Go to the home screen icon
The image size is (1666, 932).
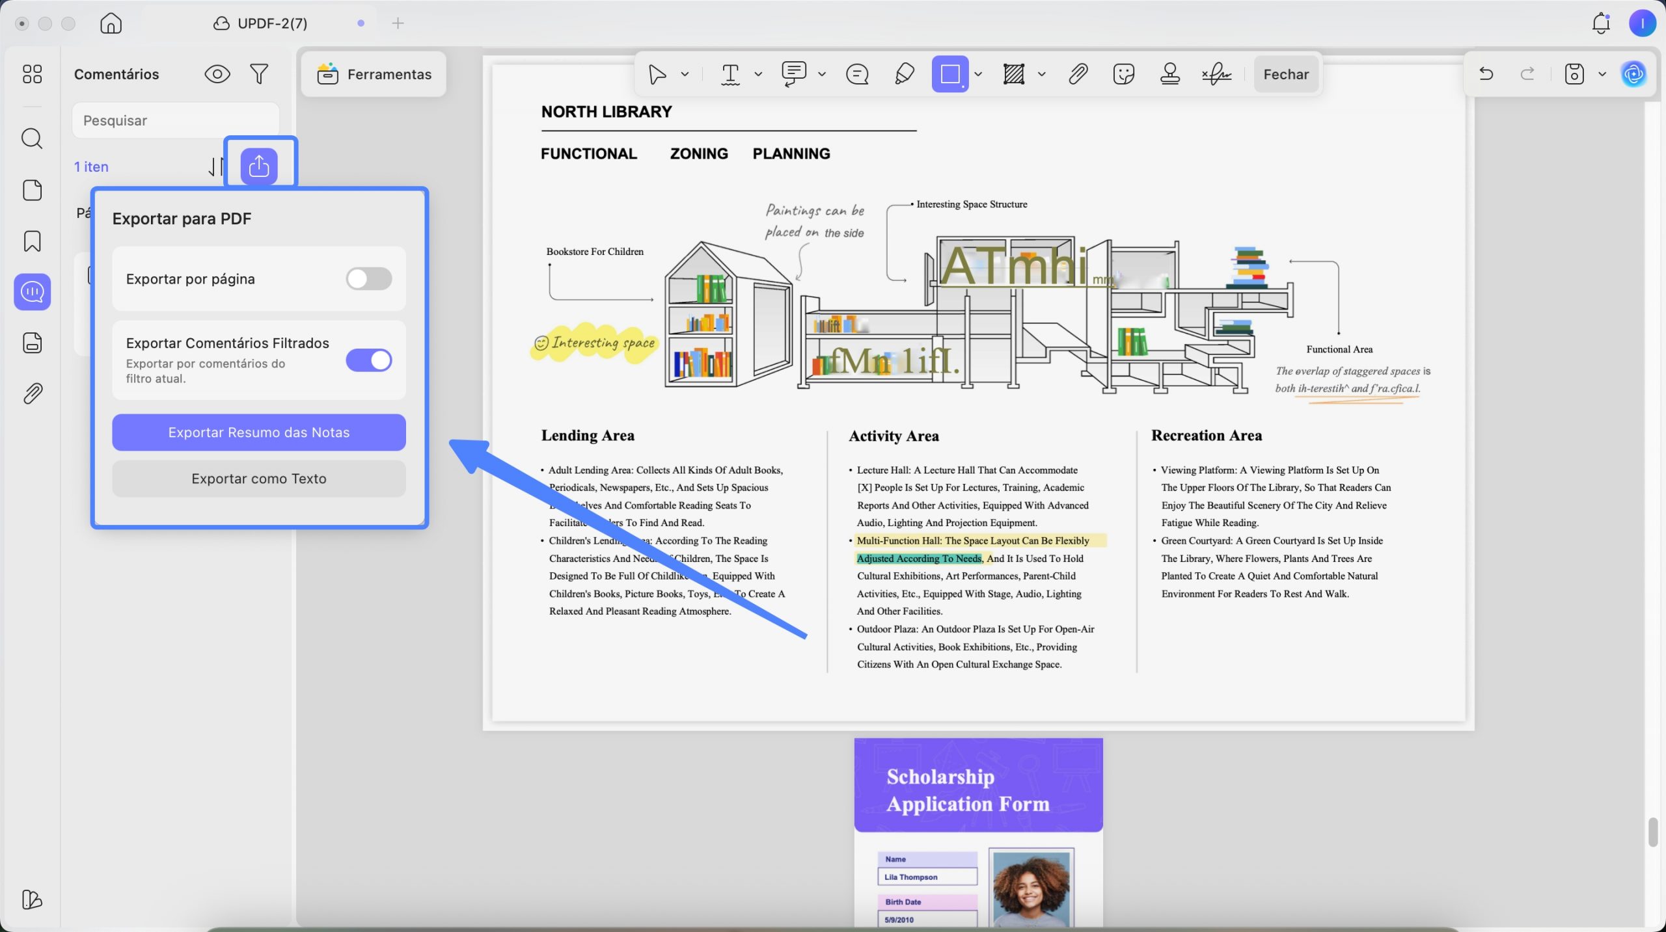click(111, 23)
